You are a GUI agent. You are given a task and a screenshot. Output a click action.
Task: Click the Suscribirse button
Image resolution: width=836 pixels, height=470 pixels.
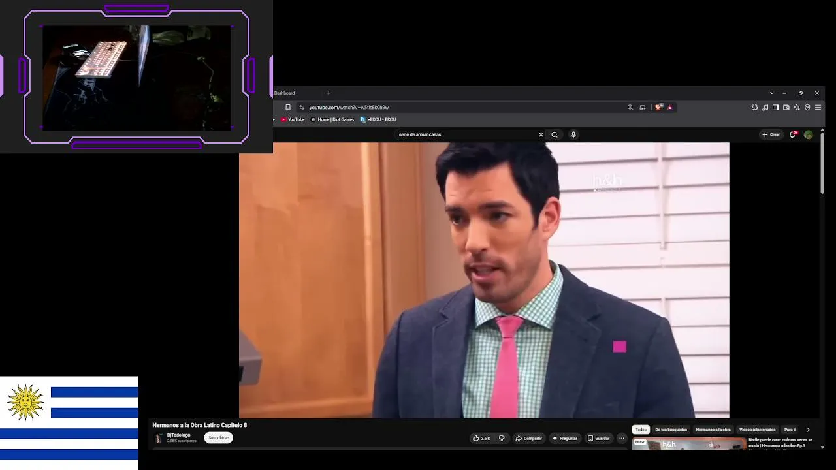[218, 438]
